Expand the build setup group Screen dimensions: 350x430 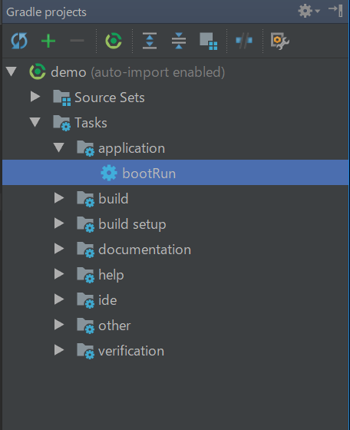click(59, 223)
